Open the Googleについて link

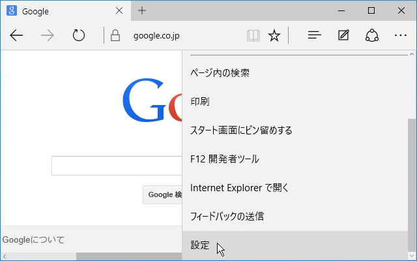33,239
